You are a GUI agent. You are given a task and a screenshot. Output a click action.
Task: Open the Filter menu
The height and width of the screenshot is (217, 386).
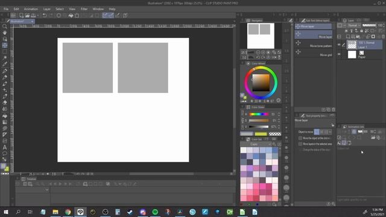(84, 9)
